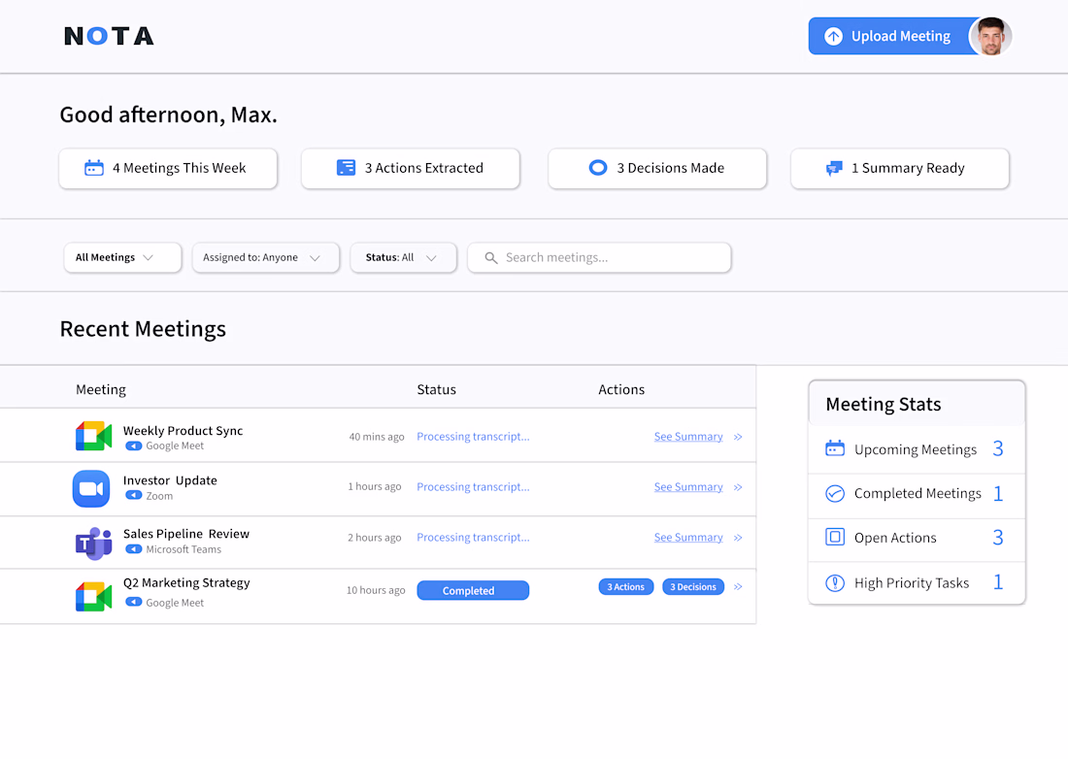The width and height of the screenshot is (1068, 759).
Task: Click the Actions column header
Action: (x=621, y=389)
